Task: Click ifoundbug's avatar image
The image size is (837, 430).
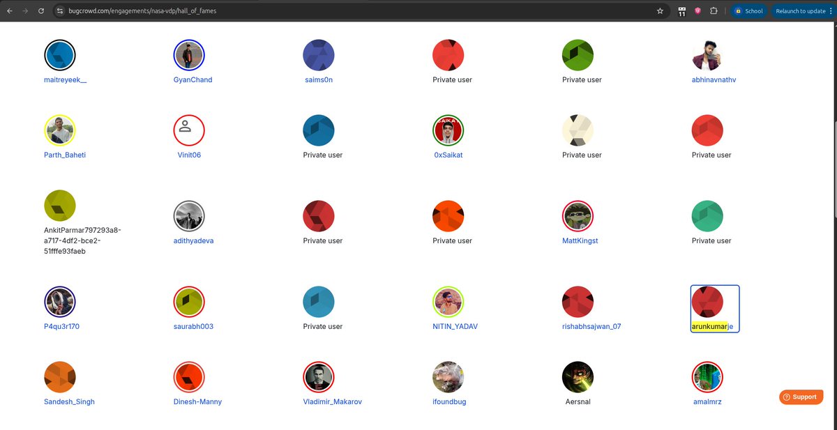Action: pyautogui.click(x=448, y=377)
